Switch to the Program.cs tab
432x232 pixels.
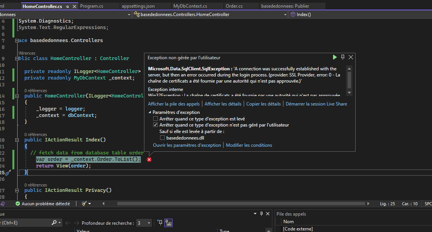point(91,6)
